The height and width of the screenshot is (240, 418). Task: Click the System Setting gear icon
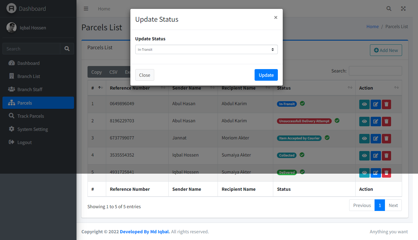point(12,129)
